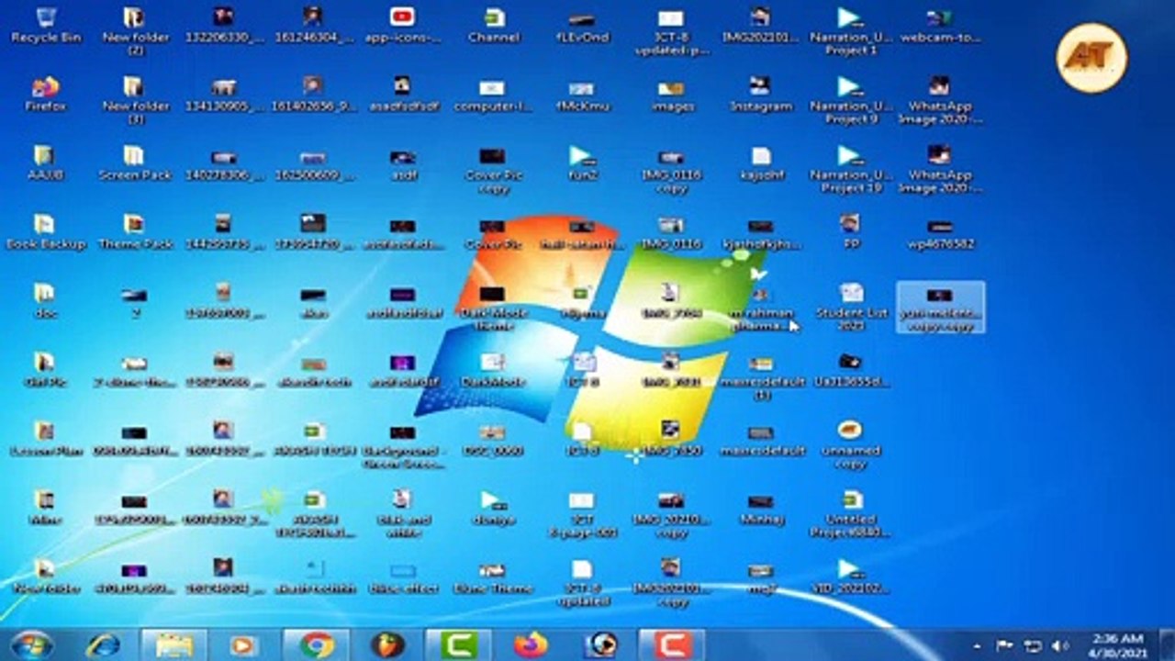Image resolution: width=1175 pixels, height=661 pixels.
Task: Open the New folder (3) folder
Action: tap(136, 100)
